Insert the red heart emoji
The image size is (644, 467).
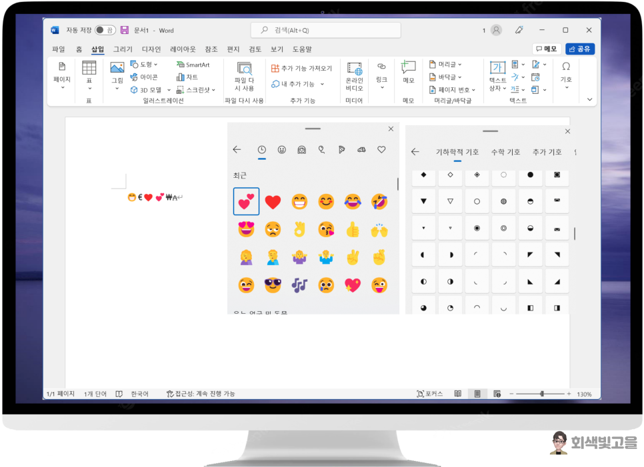point(273,201)
